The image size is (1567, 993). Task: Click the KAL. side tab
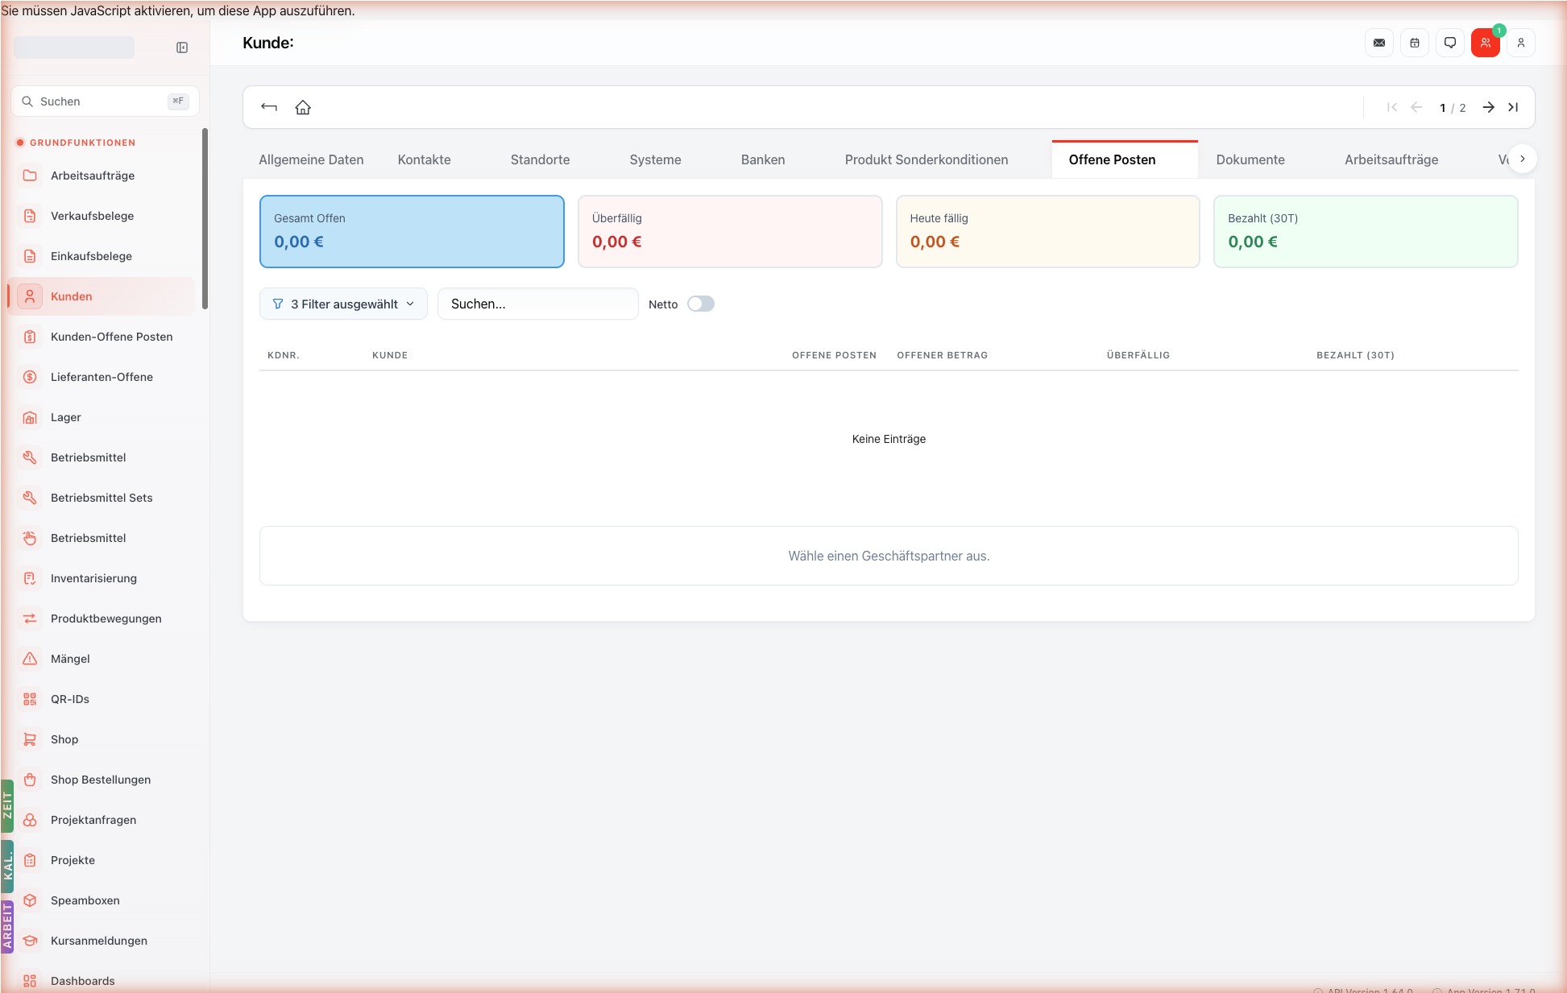pos(7,867)
